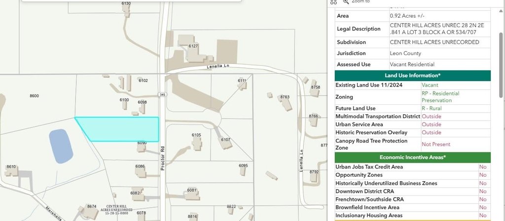Image resolution: width=505 pixels, height=221 pixels.
Task: Select parcel 8600 on the map
Action: coord(34,96)
